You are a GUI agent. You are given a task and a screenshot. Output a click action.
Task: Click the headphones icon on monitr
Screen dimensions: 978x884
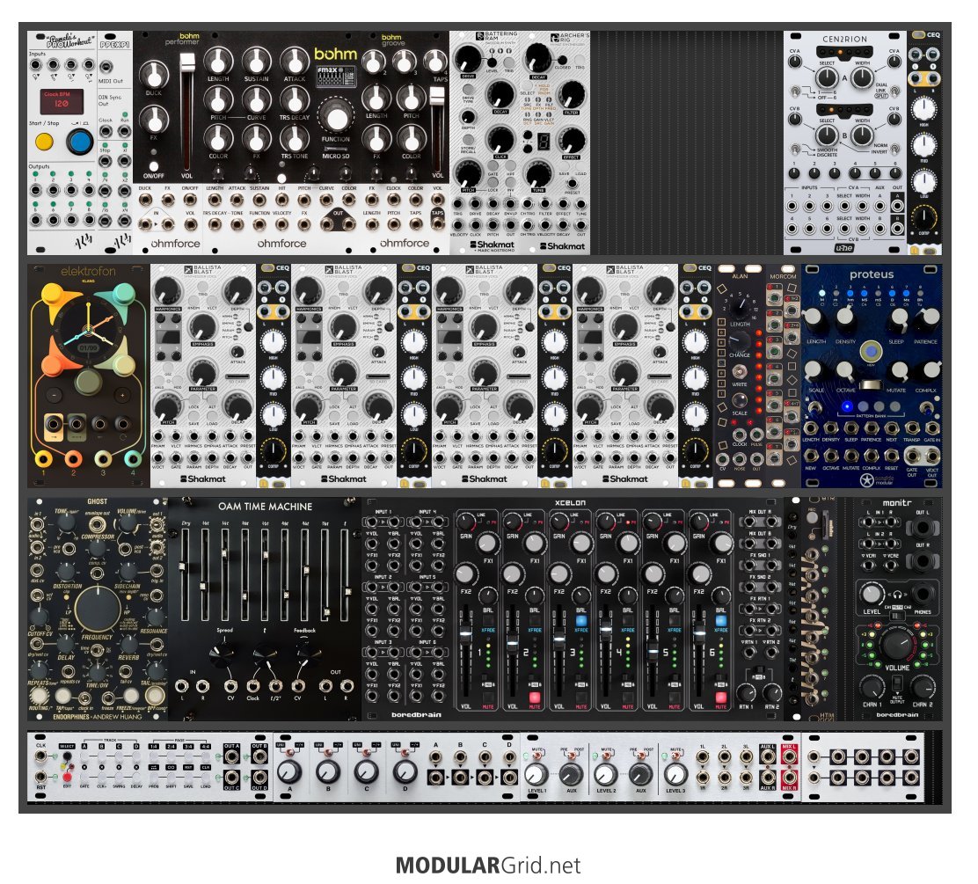pos(897,595)
